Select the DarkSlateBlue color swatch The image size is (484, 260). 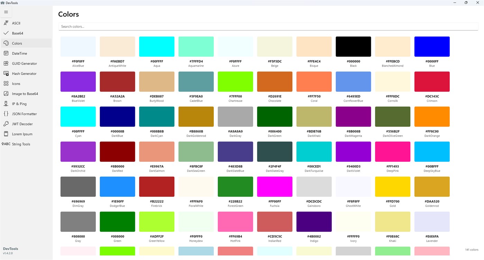pyautogui.click(x=235, y=151)
